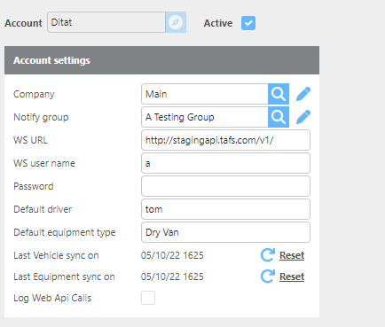This screenshot has height=327, width=385.
Task: Edit Company using the pencil icon
Action: pyautogui.click(x=303, y=94)
